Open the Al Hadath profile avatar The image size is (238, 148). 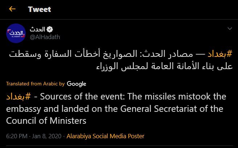(x=16, y=33)
